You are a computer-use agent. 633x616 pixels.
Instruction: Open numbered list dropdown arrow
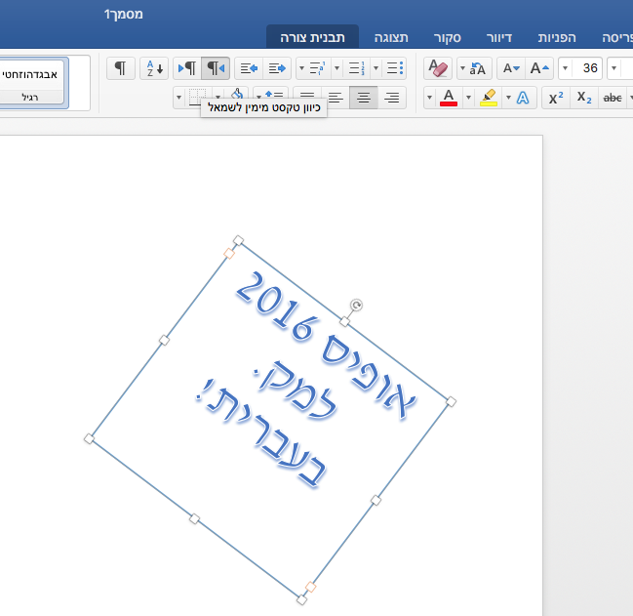click(337, 68)
